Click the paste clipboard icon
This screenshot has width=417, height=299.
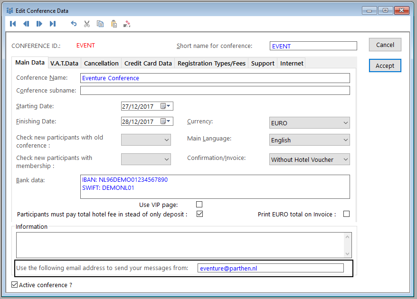[x=114, y=24]
